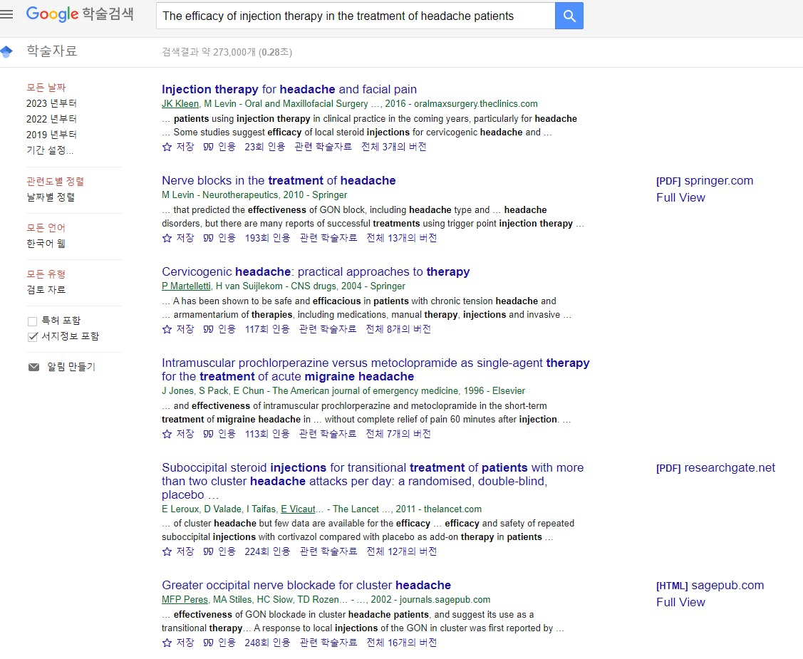Open author P Martelletti's profile
Image resolution: width=803 pixels, height=659 pixels.
(x=187, y=286)
